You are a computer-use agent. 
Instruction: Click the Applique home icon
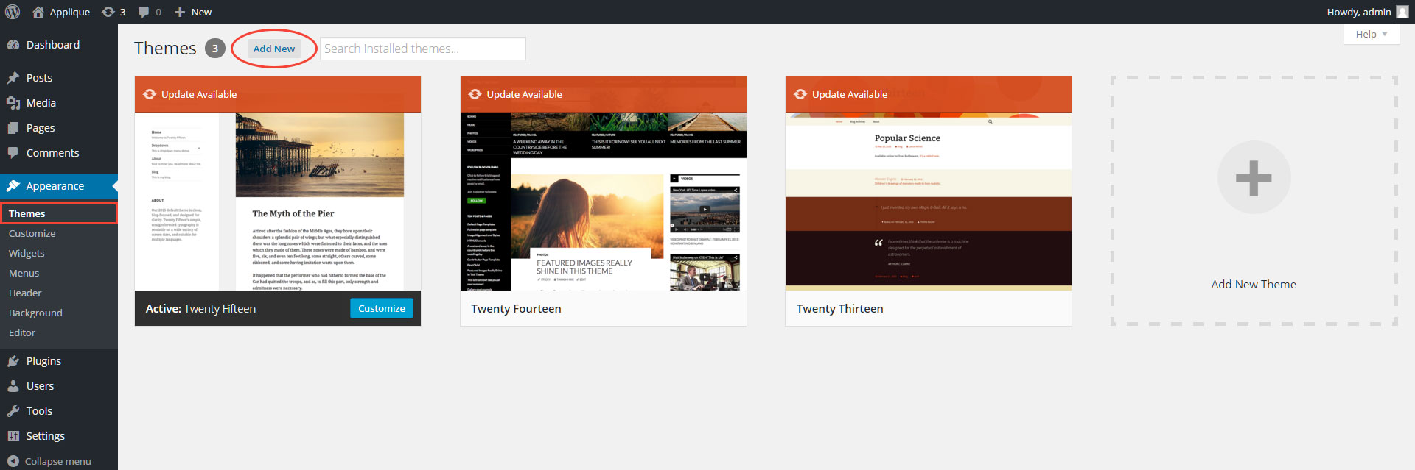tap(38, 12)
